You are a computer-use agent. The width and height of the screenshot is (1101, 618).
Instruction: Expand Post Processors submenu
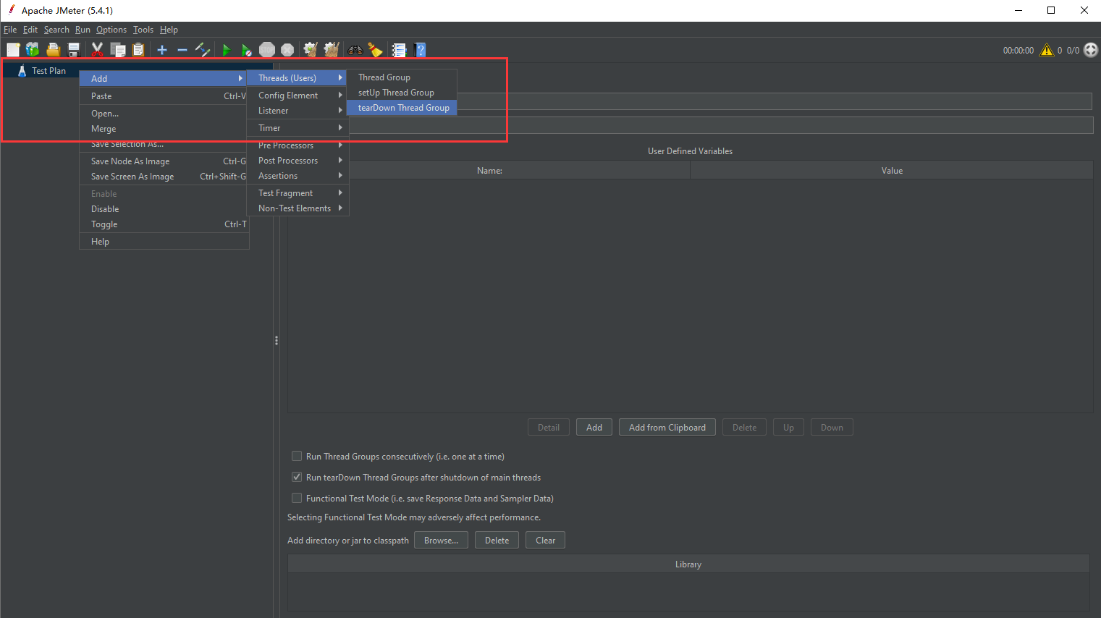(x=297, y=160)
